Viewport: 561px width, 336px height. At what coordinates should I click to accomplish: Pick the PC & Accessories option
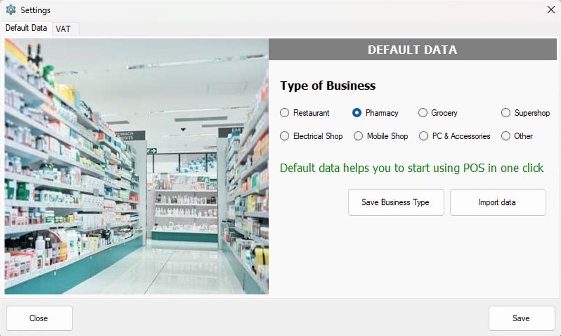423,136
